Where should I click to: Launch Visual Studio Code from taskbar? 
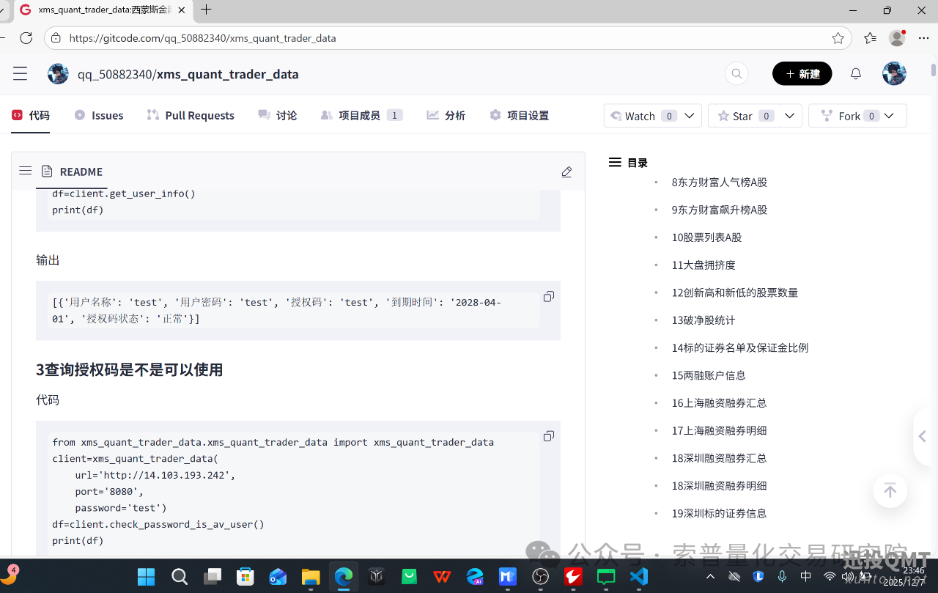tap(638, 578)
